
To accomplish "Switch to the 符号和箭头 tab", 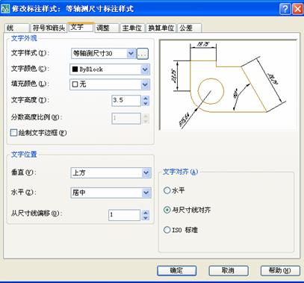I will click(x=49, y=28).
